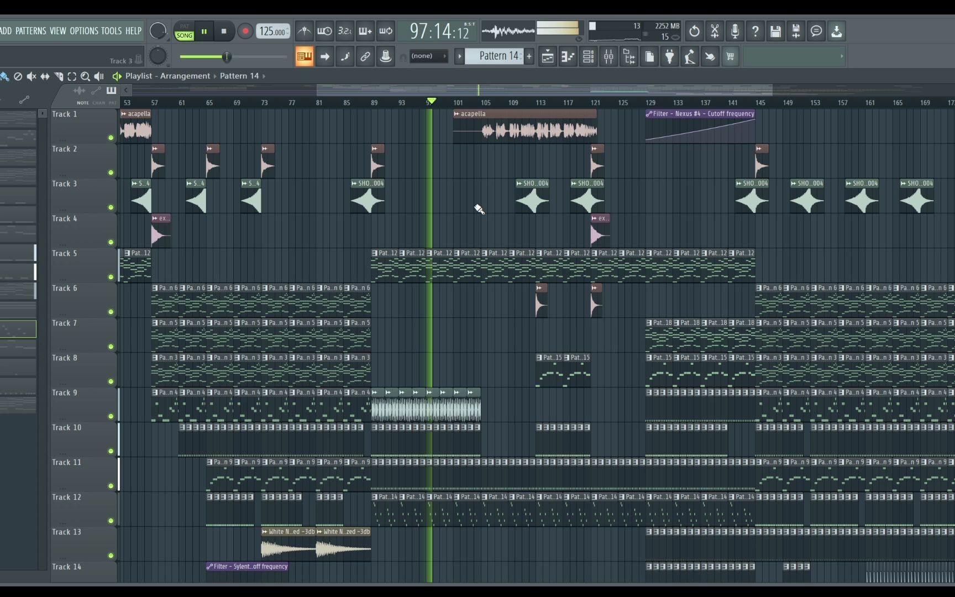Mute Track 11 using its green dot
This screenshot has width=955, height=597.
tap(111, 486)
